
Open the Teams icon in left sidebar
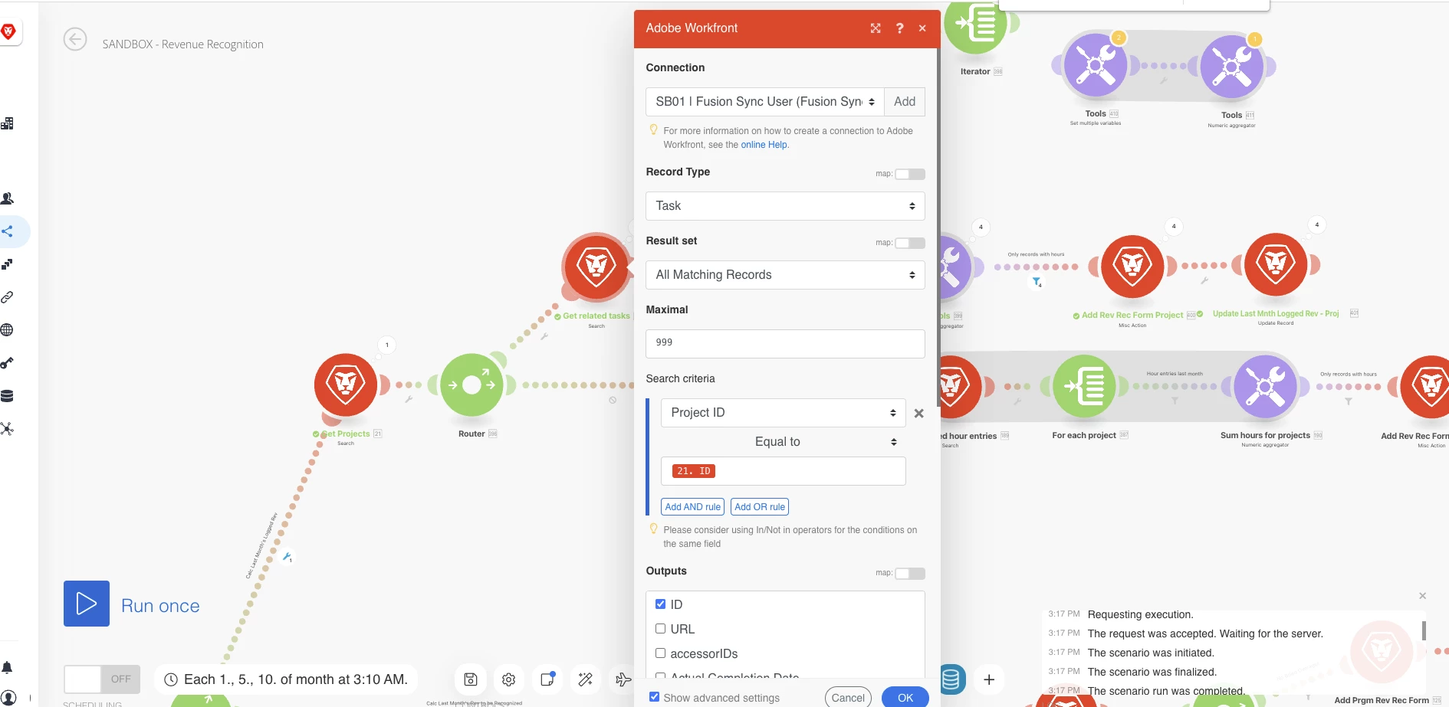point(7,198)
